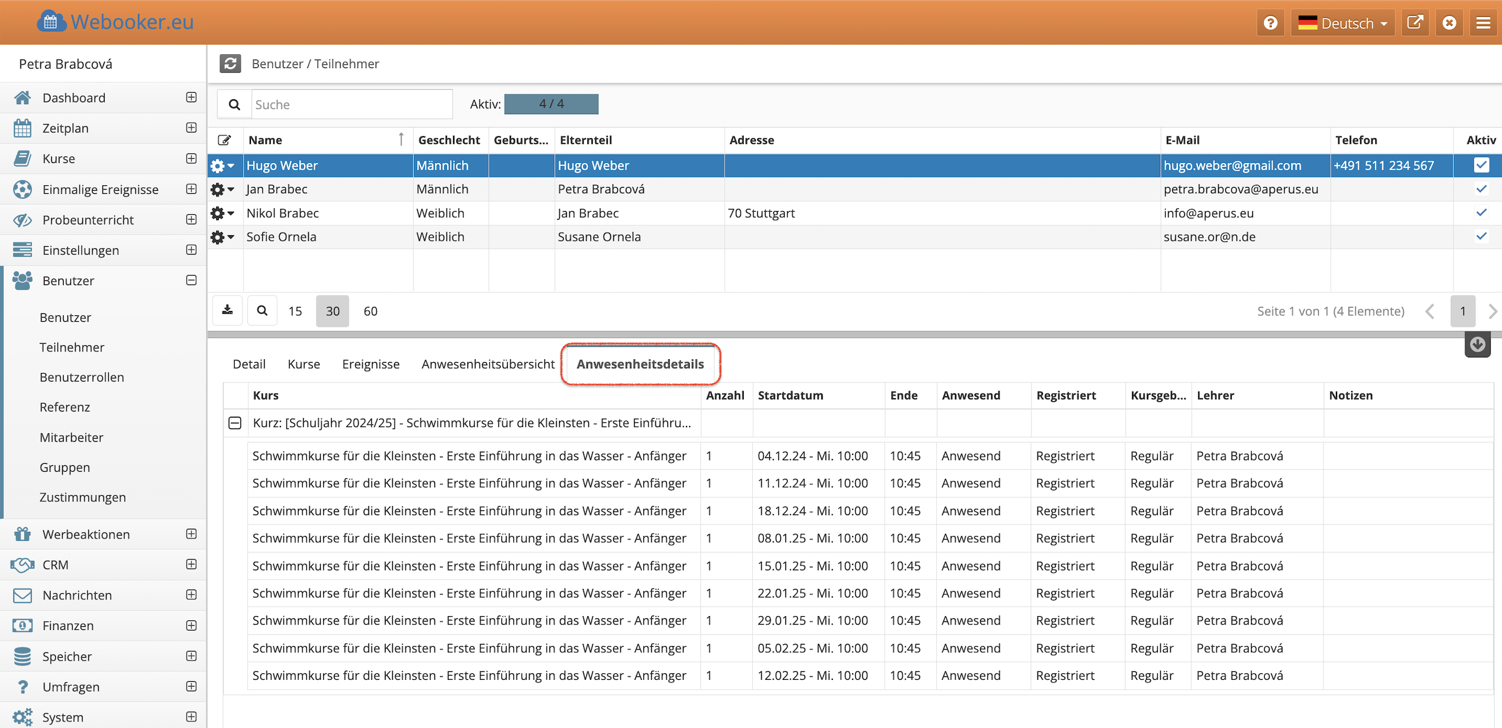This screenshot has width=1502, height=728.
Task: Click the open in new window icon
Action: (x=1415, y=23)
